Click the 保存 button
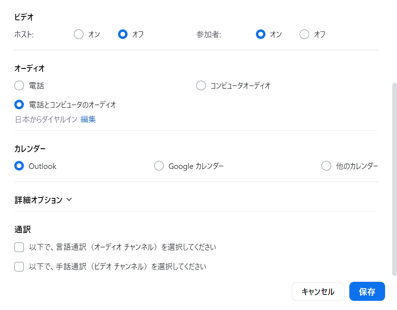This screenshot has height=310, width=397. tap(367, 291)
